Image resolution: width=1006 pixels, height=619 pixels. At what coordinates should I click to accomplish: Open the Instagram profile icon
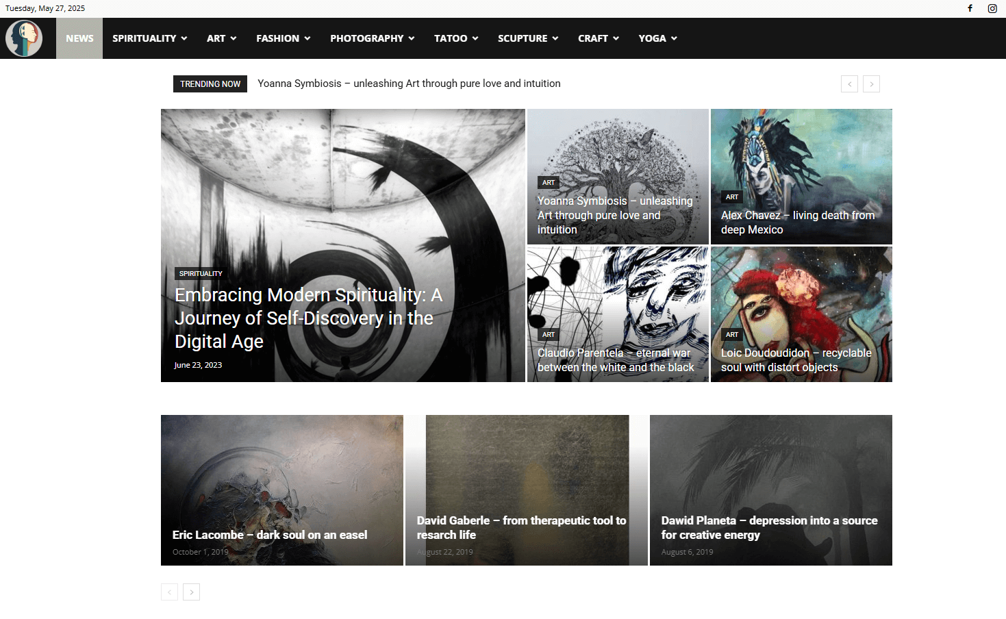[992, 8]
